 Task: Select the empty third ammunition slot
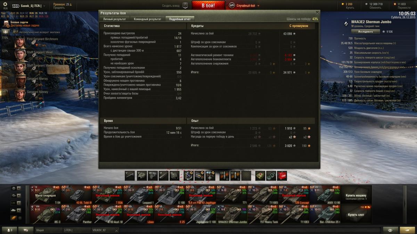tap(246, 176)
